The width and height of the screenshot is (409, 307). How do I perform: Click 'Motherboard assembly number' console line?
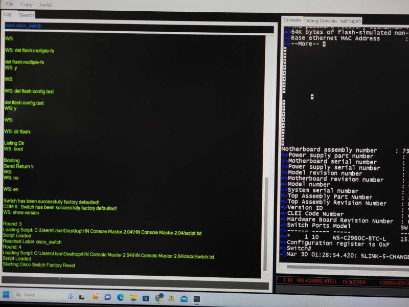tap(329, 150)
